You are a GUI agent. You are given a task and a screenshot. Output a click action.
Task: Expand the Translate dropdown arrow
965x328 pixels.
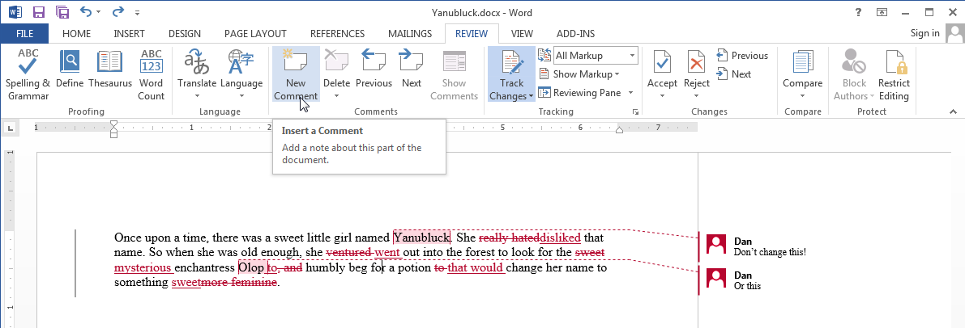(x=197, y=95)
